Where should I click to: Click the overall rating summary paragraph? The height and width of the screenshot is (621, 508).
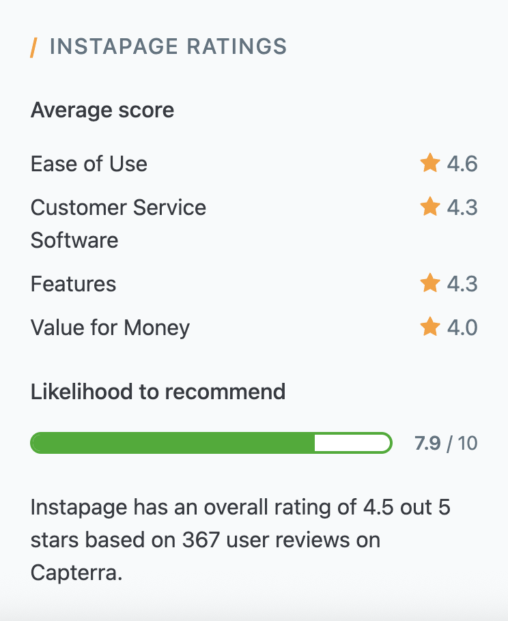click(x=240, y=540)
